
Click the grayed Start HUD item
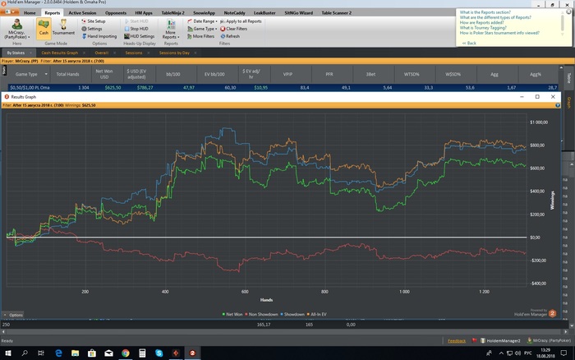coord(136,21)
